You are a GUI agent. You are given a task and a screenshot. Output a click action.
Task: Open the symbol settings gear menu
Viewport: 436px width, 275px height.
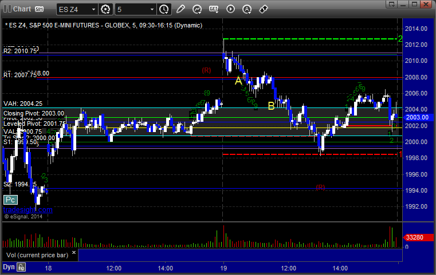point(105,10)
